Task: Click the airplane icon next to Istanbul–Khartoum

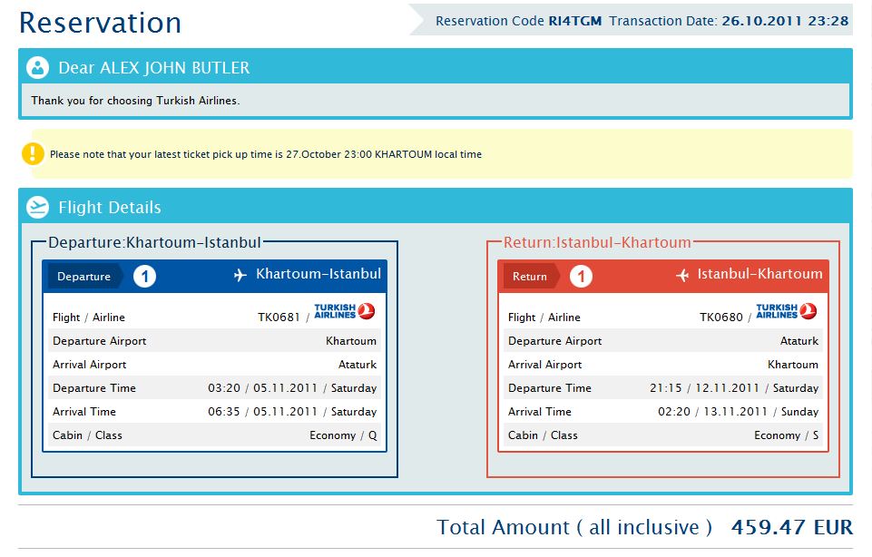Action: click(x=682, y=275)
